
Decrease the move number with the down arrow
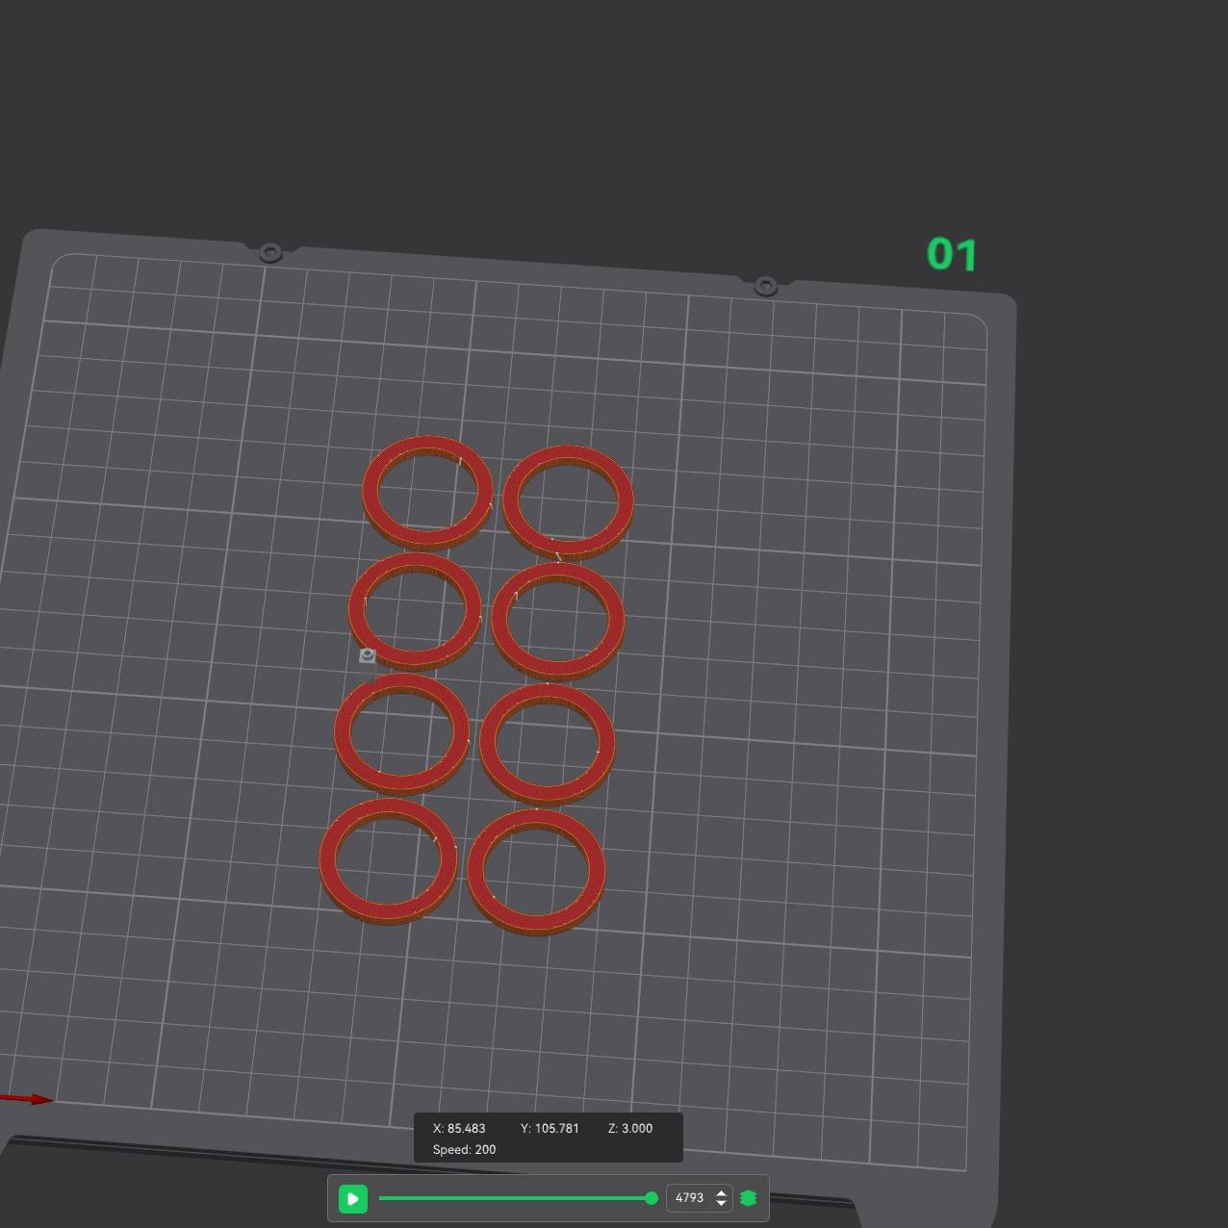pyautogui.click(x=721, y=1204)
